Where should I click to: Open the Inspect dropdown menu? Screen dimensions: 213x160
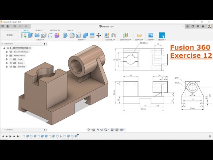pos(139,40)
